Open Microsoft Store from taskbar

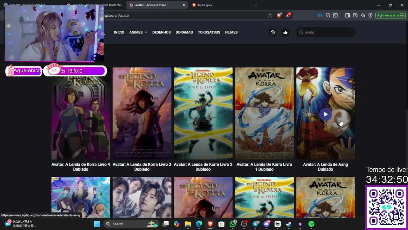tap(222, 224)
